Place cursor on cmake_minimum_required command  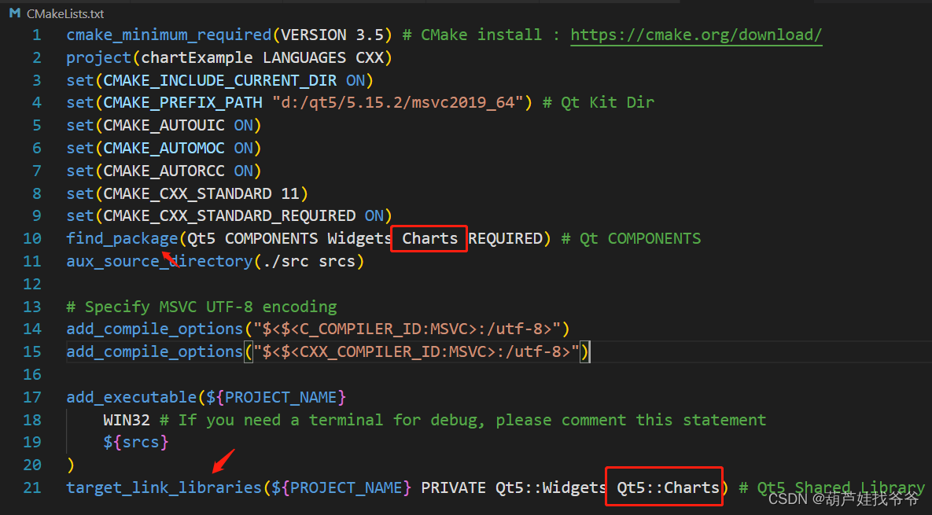pyautogui.click(x=168, y=35)
